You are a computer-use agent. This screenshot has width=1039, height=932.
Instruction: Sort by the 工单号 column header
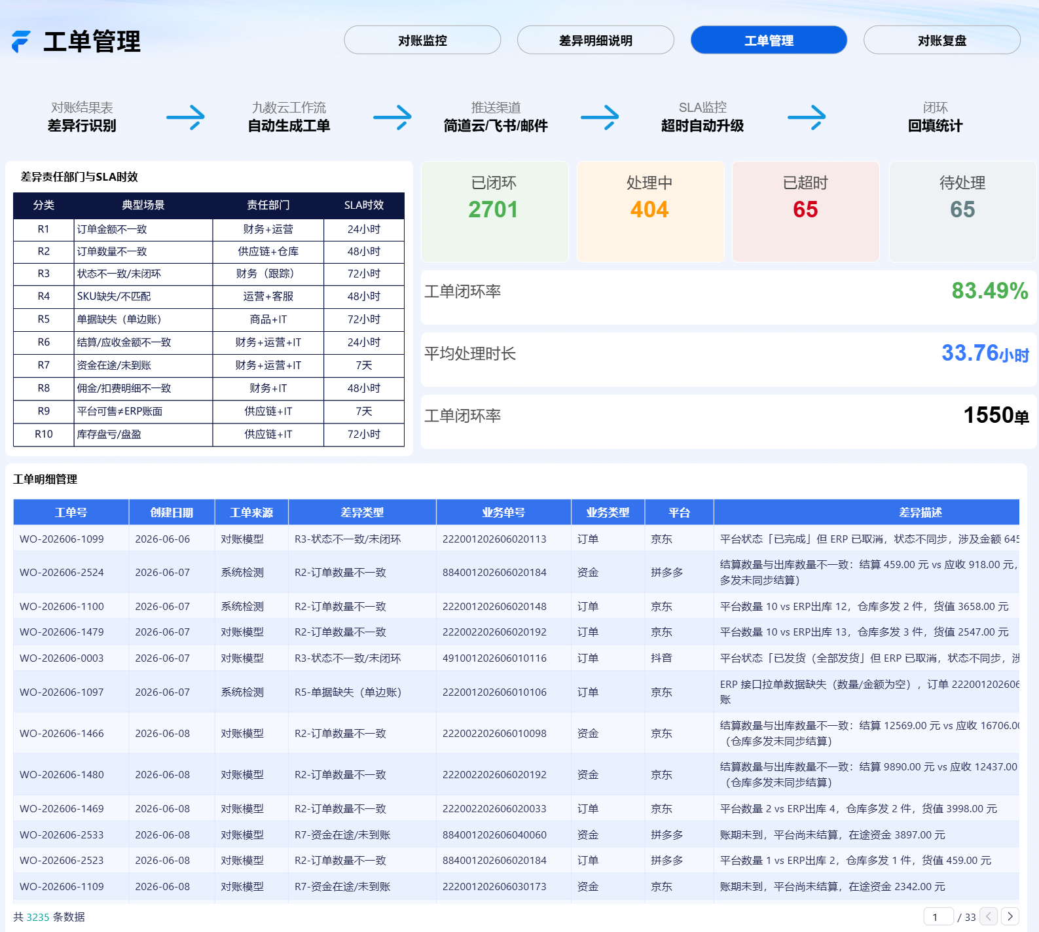71,512
